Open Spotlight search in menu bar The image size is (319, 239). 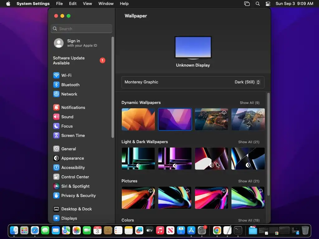(x=258, y=4)
